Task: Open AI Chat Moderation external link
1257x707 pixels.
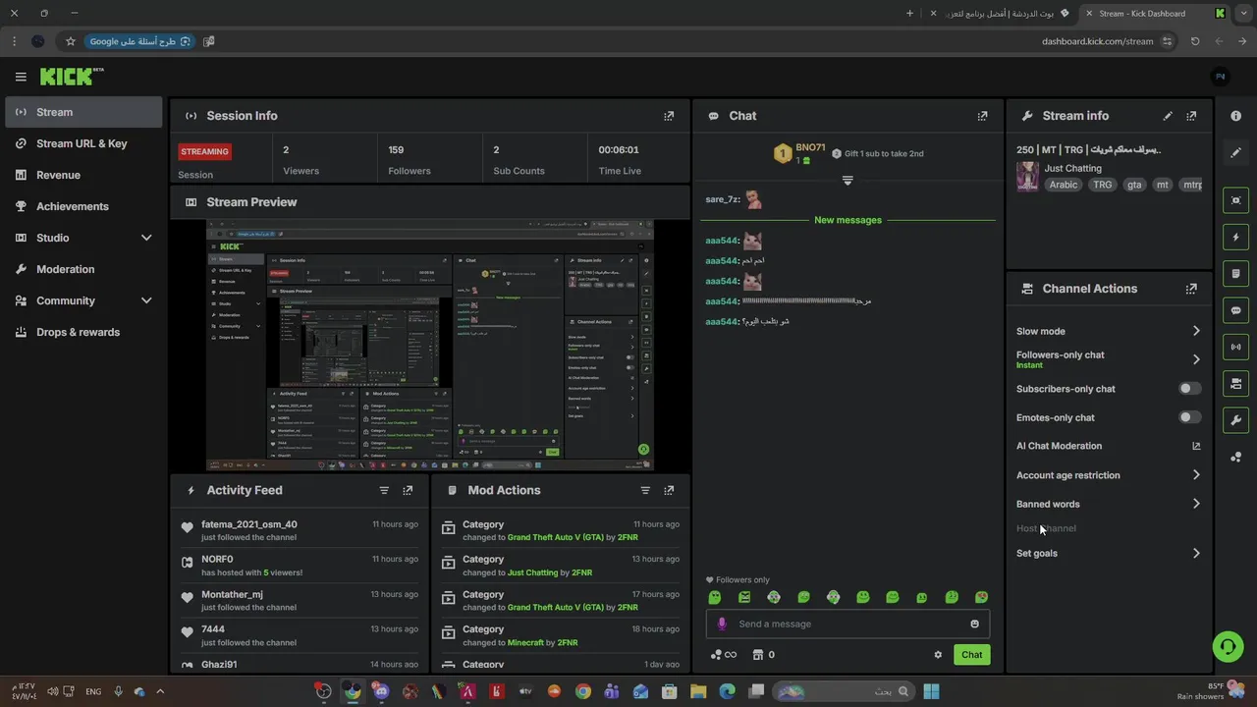Action: pos(1196,446)
